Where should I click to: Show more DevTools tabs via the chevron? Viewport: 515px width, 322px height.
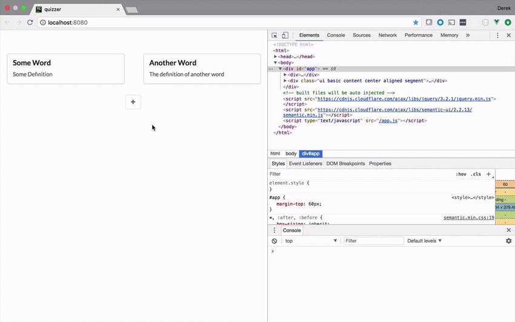pos(468,35)
